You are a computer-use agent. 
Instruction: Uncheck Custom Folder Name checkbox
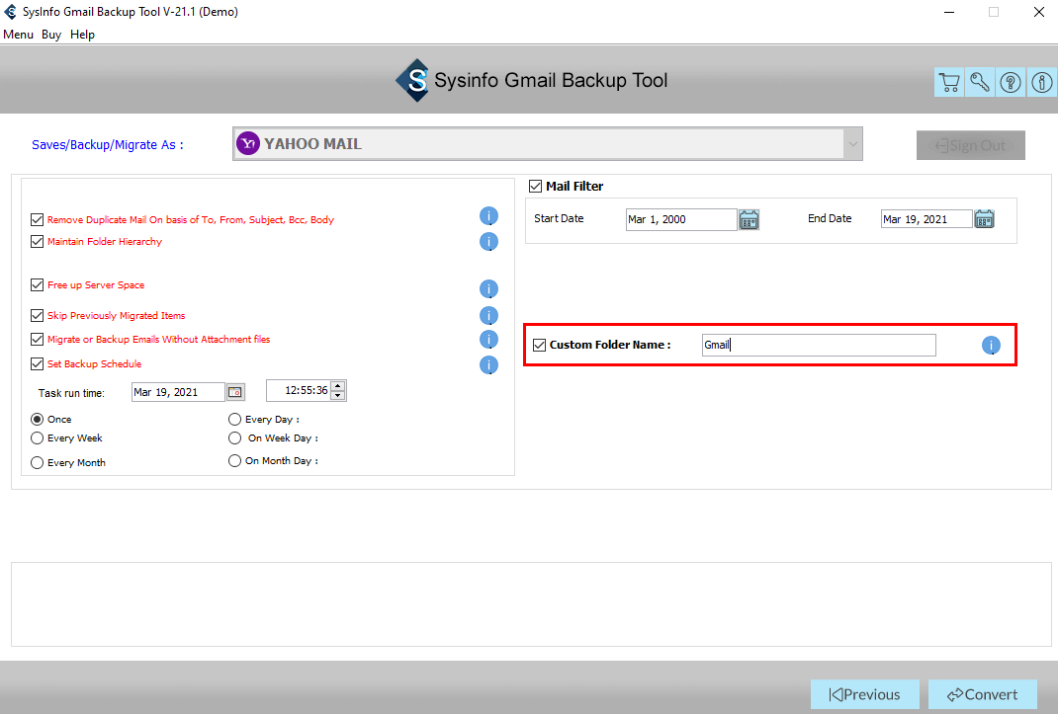tap(539, 346)
